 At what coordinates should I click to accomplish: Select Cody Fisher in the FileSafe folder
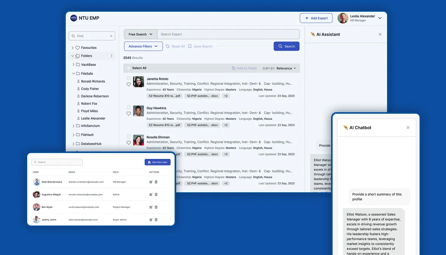tap(90, 89)
